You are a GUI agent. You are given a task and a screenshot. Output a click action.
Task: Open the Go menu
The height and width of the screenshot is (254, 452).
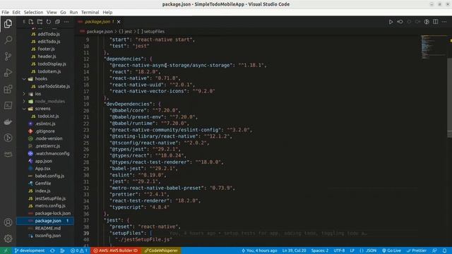(63, 13)
